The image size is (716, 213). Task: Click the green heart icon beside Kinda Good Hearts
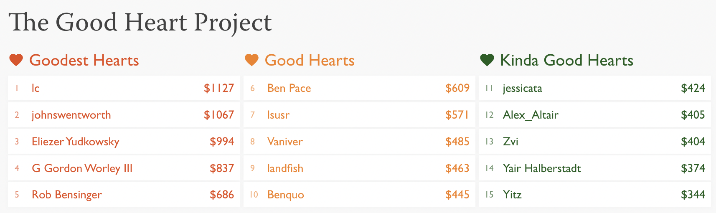[x=487, y=61]
